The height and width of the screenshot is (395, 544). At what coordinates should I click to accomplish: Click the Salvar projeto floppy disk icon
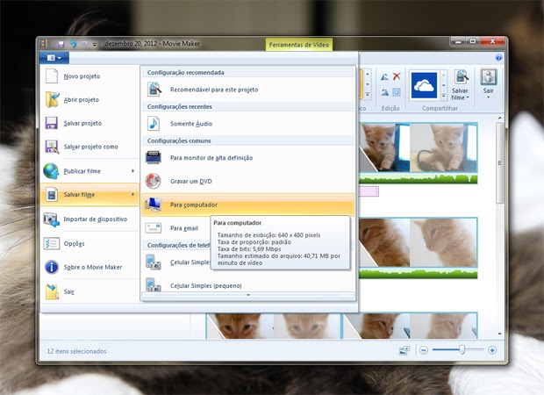(52, 123)
